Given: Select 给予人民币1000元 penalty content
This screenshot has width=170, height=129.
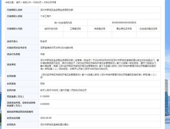Looking at the screenshot, I should click(x=63, y=90).
